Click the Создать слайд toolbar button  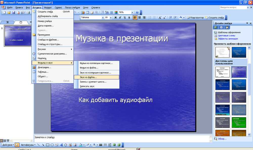215,18
